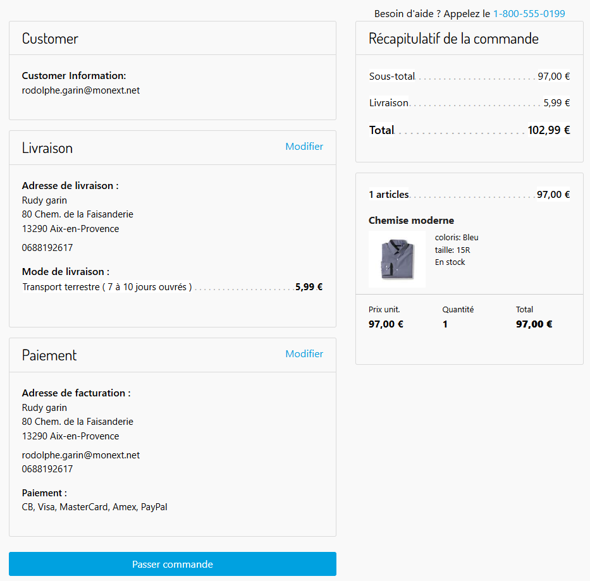This screenshot has height=581, width=590.
Task: Click the payment methods CB, Visa, MasterCard text
Action: point(94,507)
